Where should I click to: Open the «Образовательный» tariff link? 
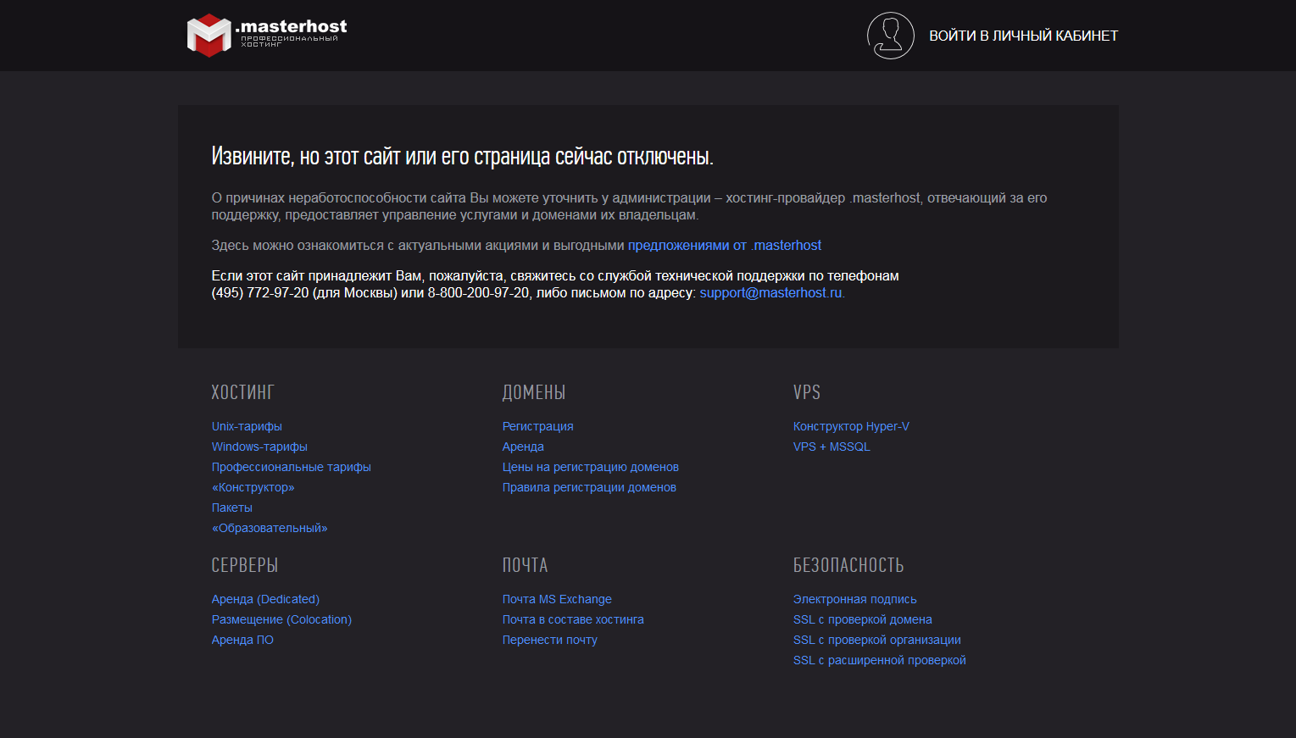coord(270,528)
